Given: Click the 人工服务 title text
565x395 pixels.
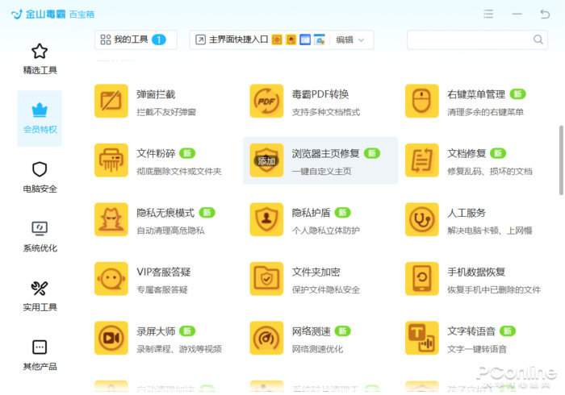Looking at the screenshot, I should [467, 213].
